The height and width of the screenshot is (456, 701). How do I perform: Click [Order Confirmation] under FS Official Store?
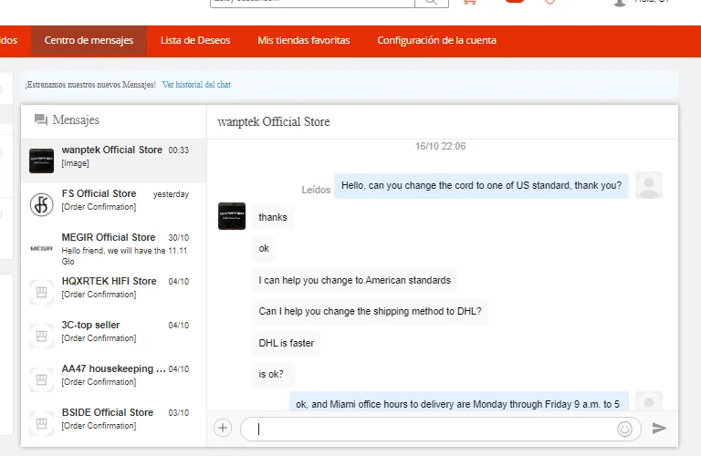click(99, 207)
